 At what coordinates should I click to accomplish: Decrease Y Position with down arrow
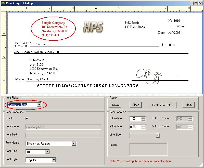point(143,128)
